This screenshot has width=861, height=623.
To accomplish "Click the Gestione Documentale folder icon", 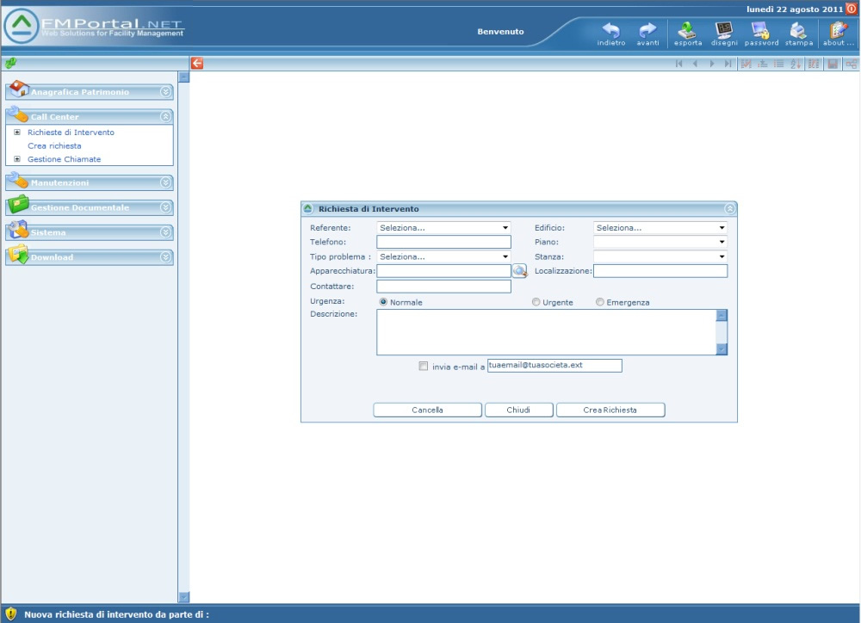I will click(18, 204).
